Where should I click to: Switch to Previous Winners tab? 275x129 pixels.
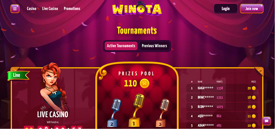coord(154,46)
